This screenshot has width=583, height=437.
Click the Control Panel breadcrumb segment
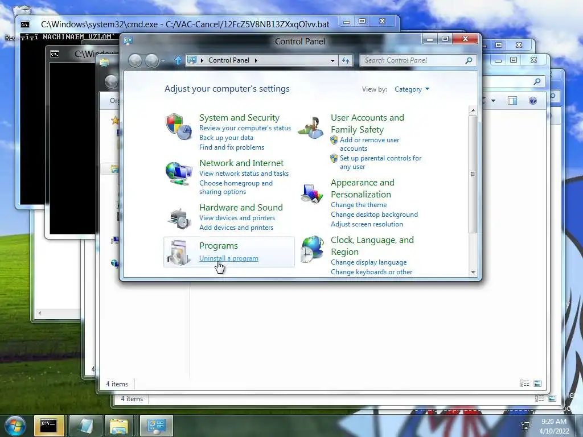[229, 60]
